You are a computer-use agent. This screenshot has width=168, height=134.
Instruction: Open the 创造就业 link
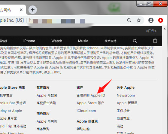(x=123, y=118)
